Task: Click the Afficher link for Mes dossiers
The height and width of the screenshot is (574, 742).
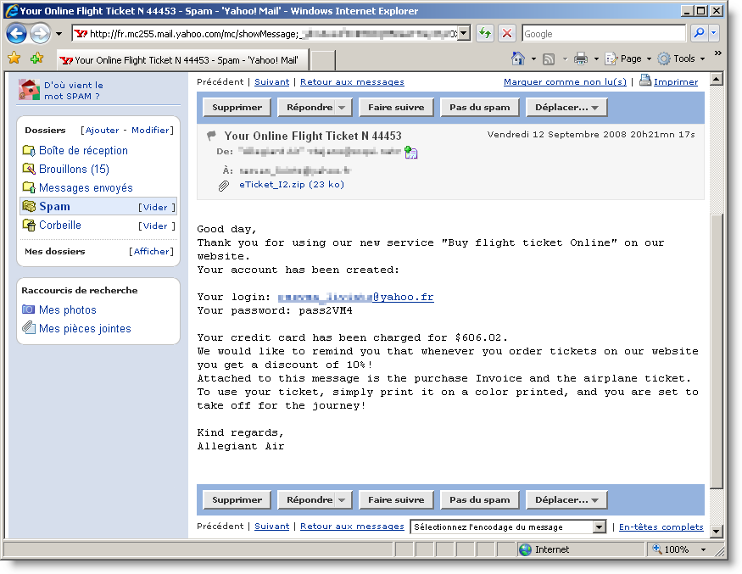Action: click(152, 251)
